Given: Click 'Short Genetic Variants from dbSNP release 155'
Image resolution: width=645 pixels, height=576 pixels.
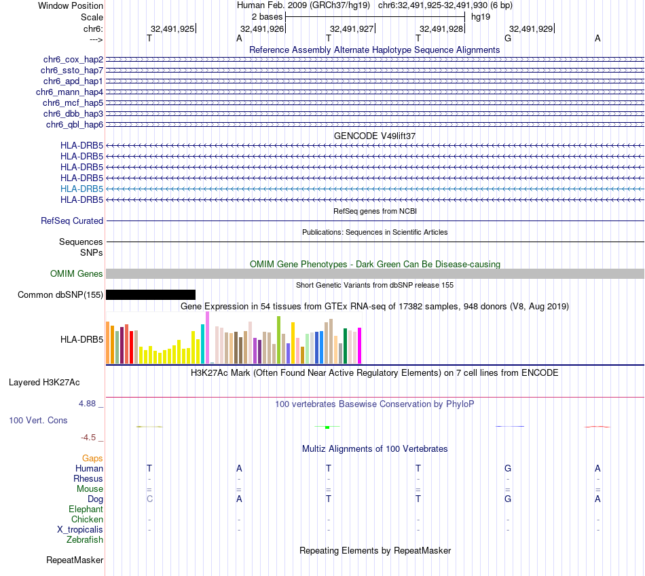Looking at the screenshot, I should pyautogui.click(x=375, y=285).
